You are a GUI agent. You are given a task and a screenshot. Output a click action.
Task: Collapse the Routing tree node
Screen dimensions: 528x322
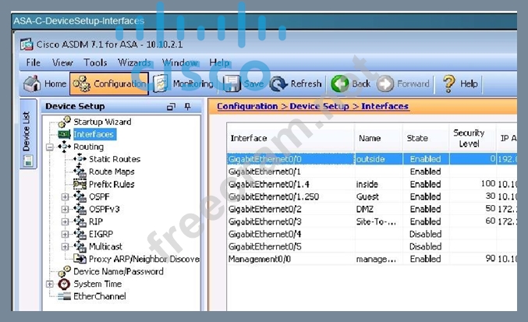(x=51, y=147)
